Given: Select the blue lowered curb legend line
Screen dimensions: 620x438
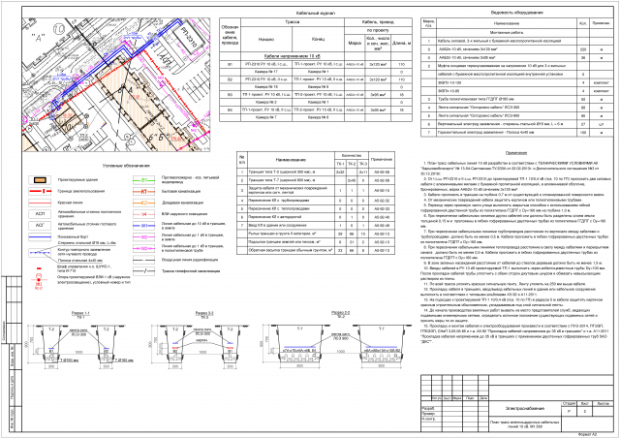Looking at the screenshot, I should pyautogui.click(x=40, y=237).
